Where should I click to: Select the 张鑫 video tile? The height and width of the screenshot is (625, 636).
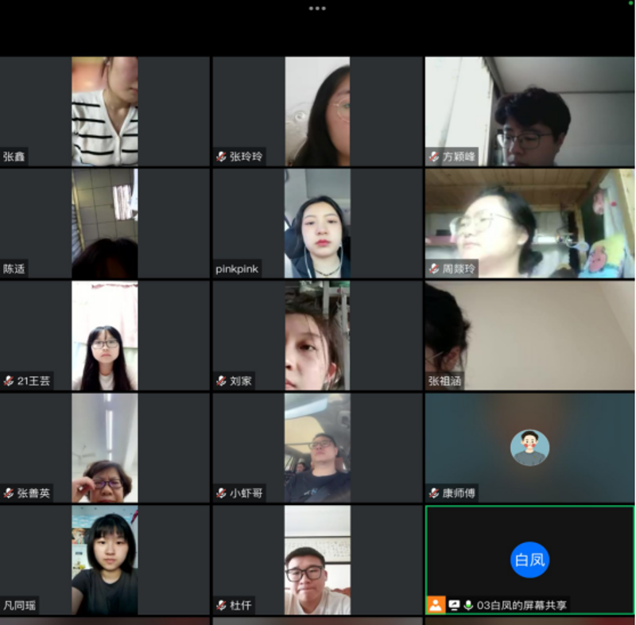point(105,111)
